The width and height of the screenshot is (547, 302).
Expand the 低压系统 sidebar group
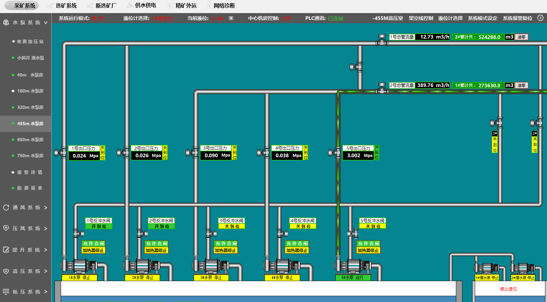coord(25,292)
